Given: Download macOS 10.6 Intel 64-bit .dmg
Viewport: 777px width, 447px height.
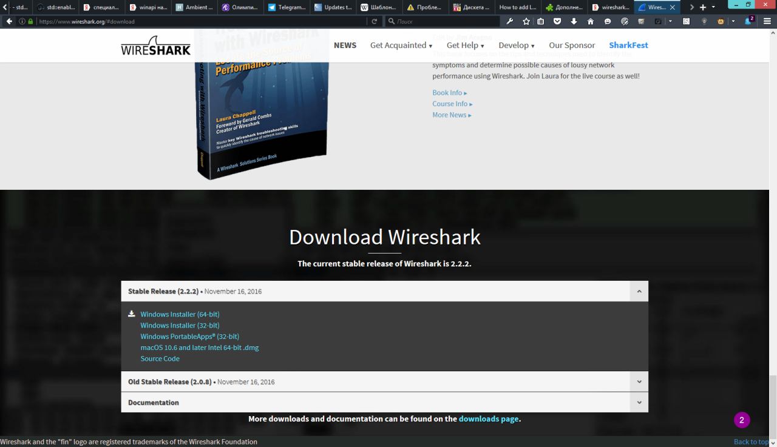Looking at the screenshot, I should click(x=200, y=348).
